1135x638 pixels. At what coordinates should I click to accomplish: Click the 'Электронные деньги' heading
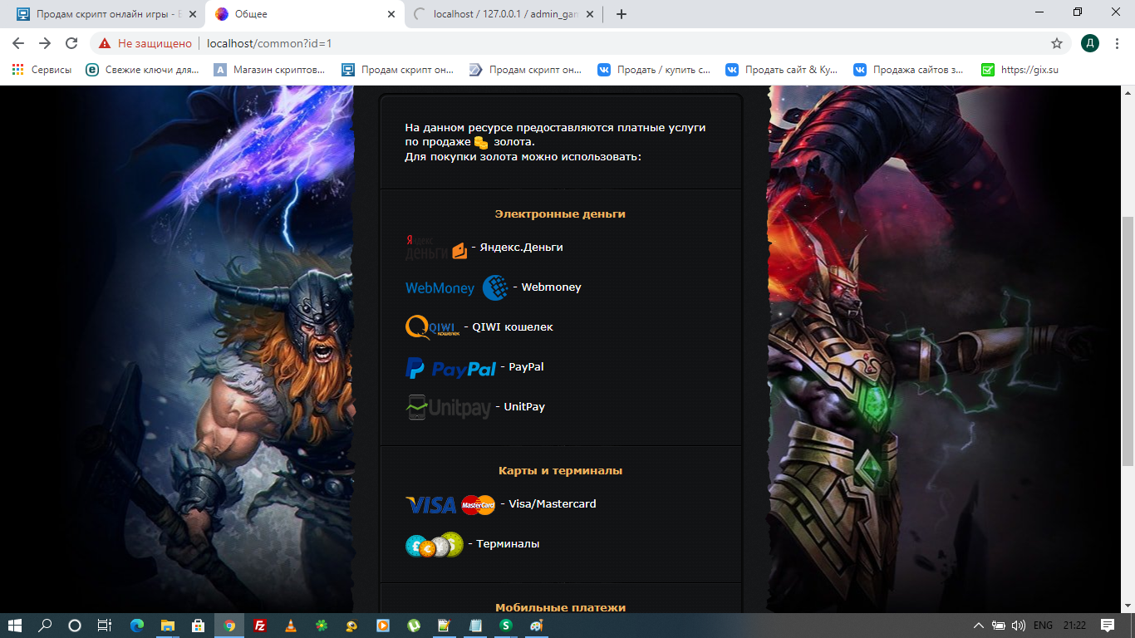[x=560, y=214]
